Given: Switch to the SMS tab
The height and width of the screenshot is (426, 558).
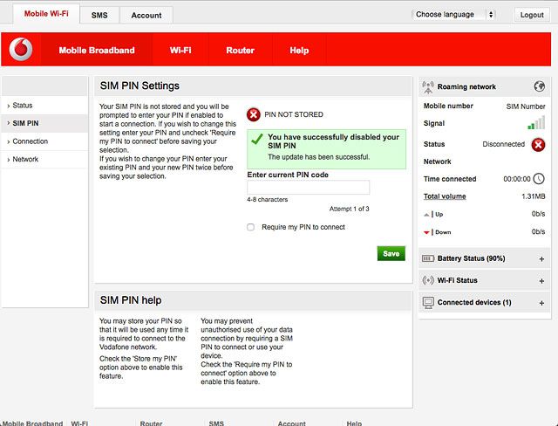Looking at the screenshot, I should pos(99,15).
